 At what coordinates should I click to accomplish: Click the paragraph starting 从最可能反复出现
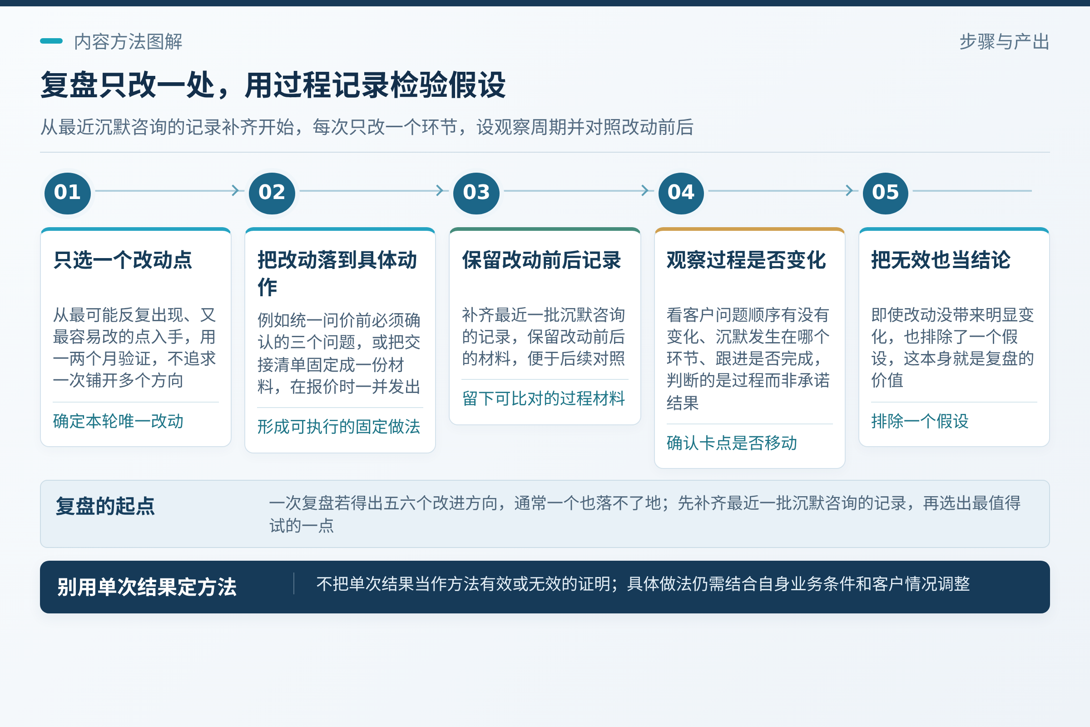click(134, 347)
